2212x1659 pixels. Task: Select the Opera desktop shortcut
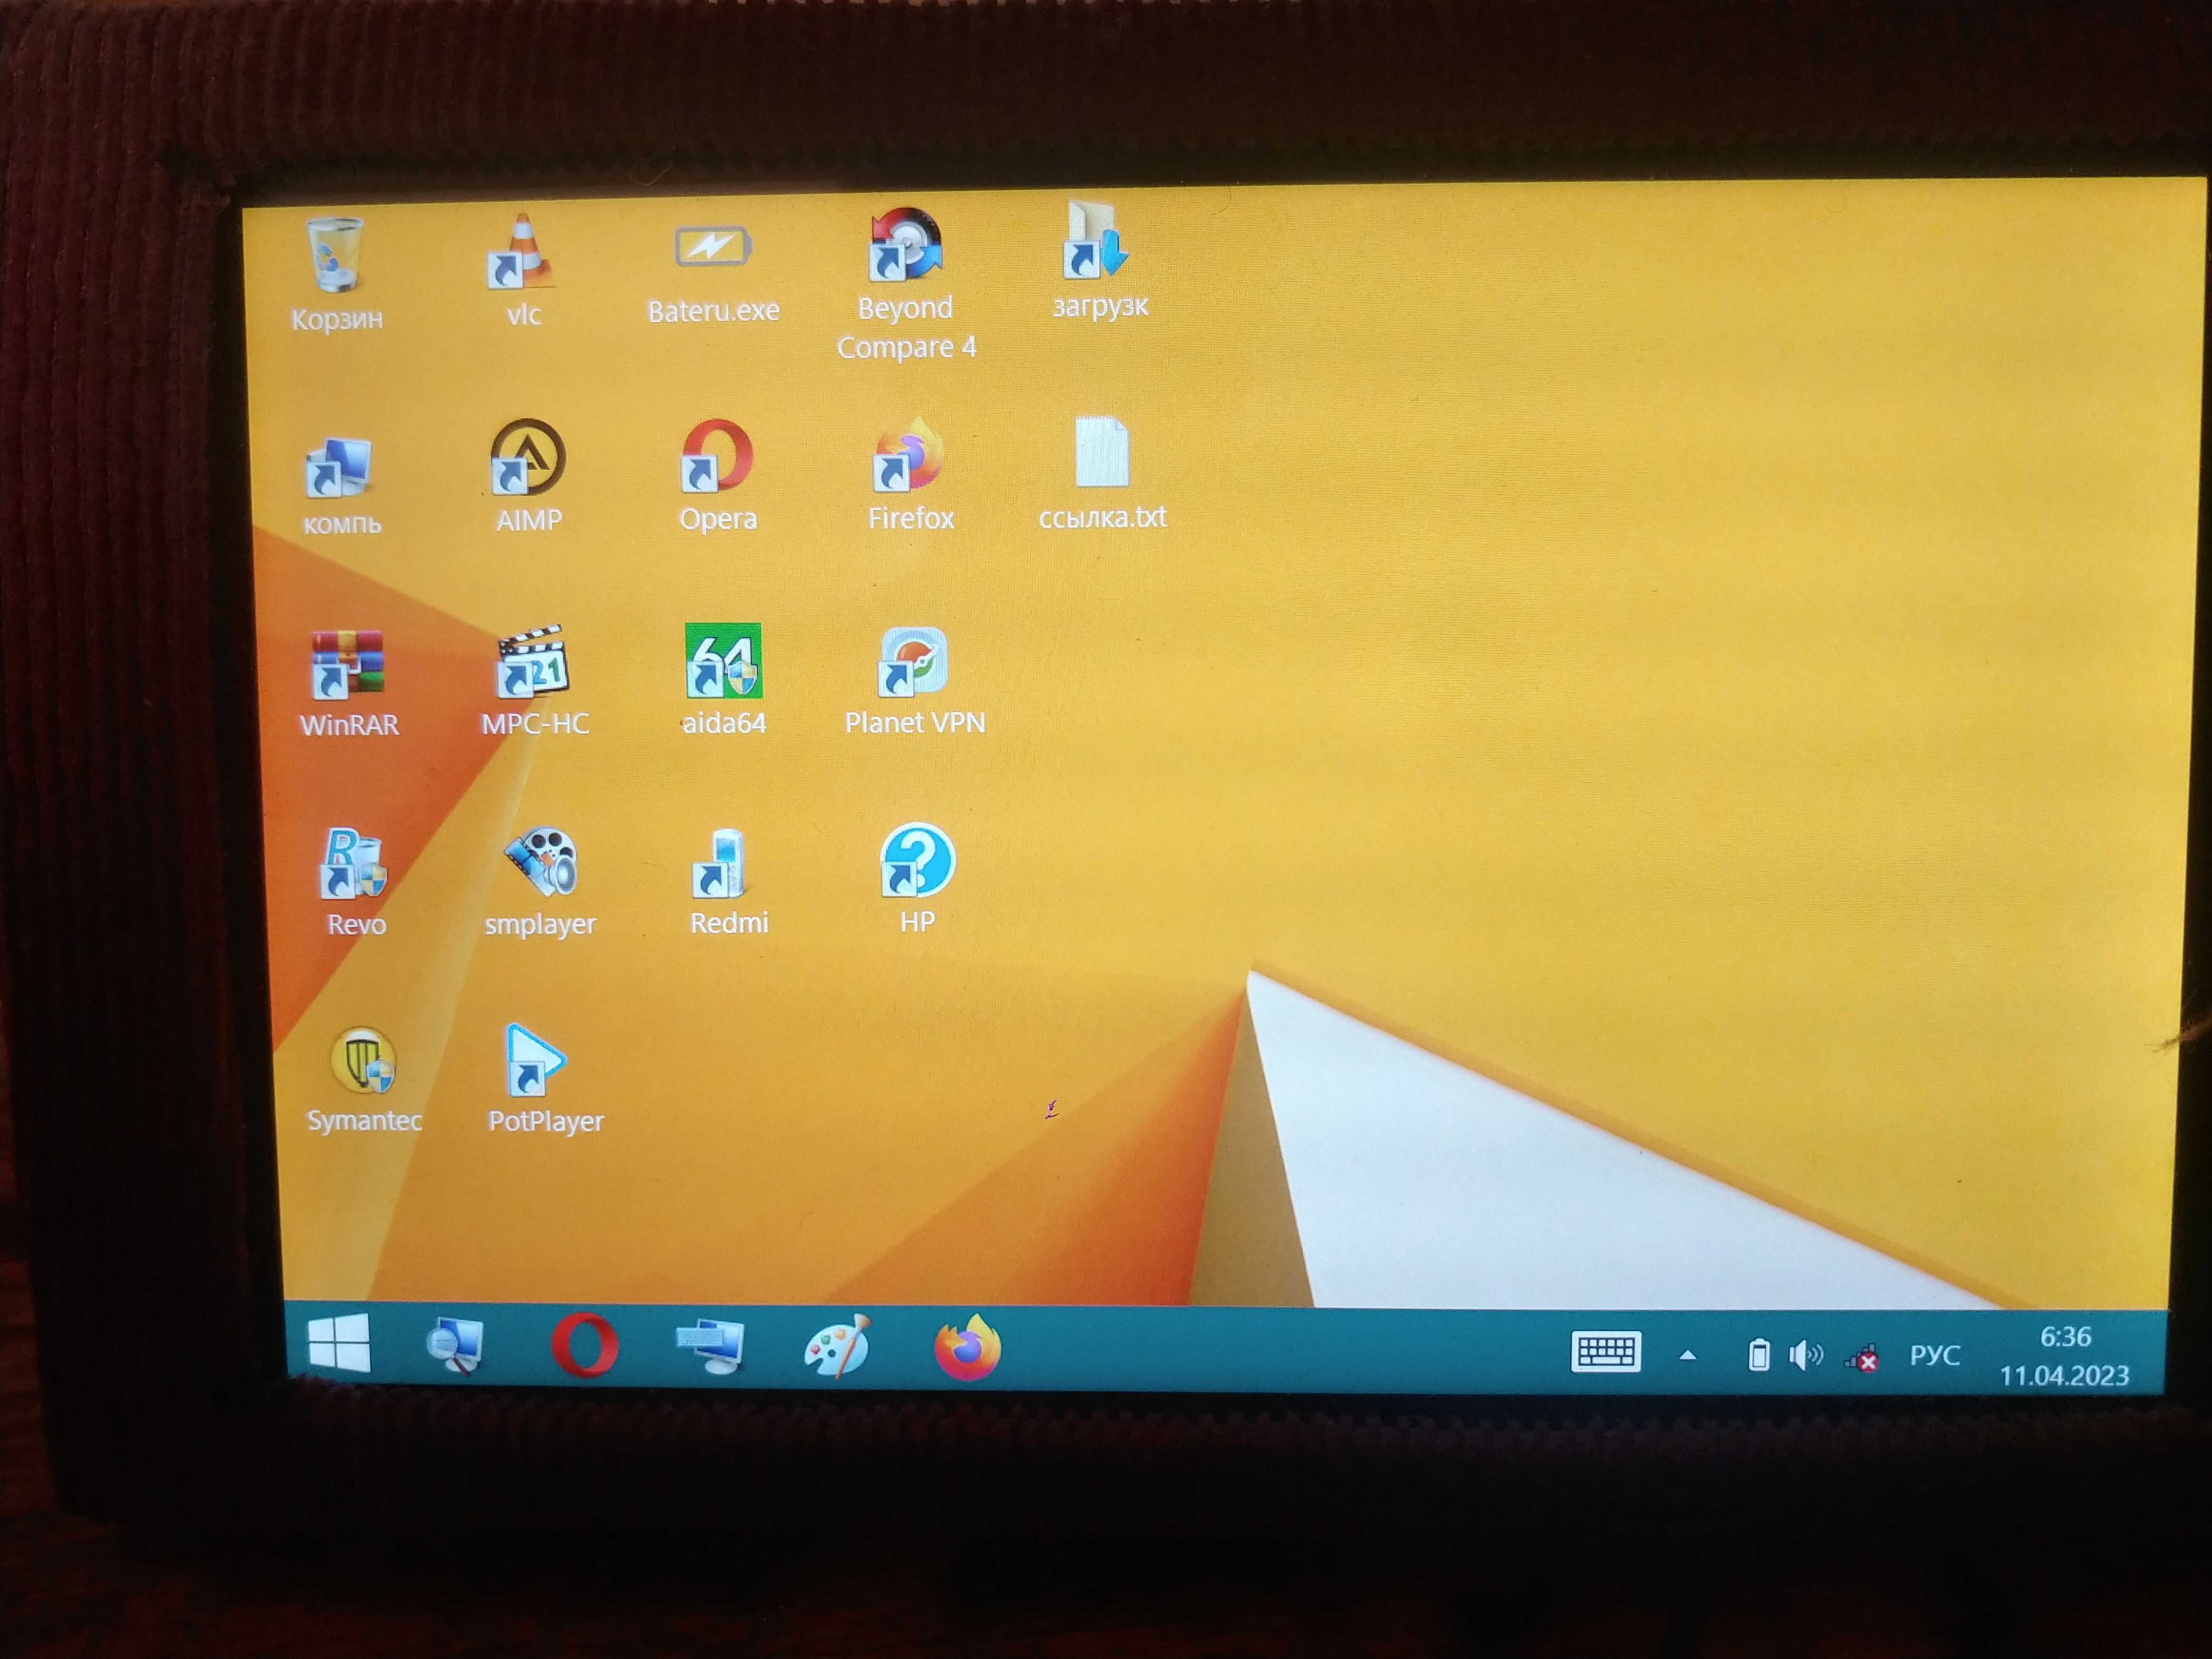[x=717, y=476]
